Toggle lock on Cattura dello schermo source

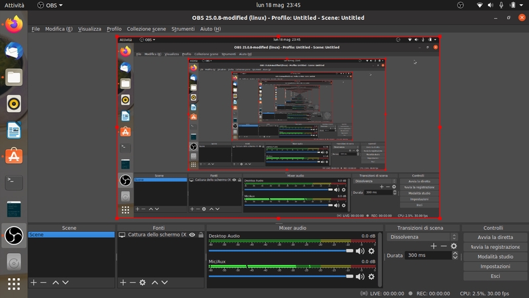[201, 235]
